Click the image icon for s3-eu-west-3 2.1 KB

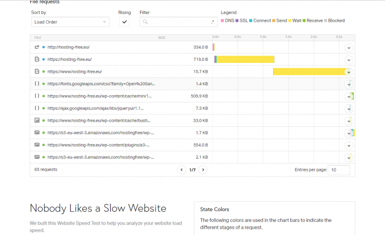tap(37, 156)
